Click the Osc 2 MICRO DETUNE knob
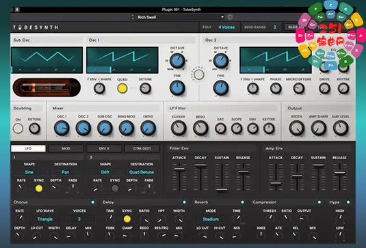This screenshot has height=248, width=366. (298, 89)
